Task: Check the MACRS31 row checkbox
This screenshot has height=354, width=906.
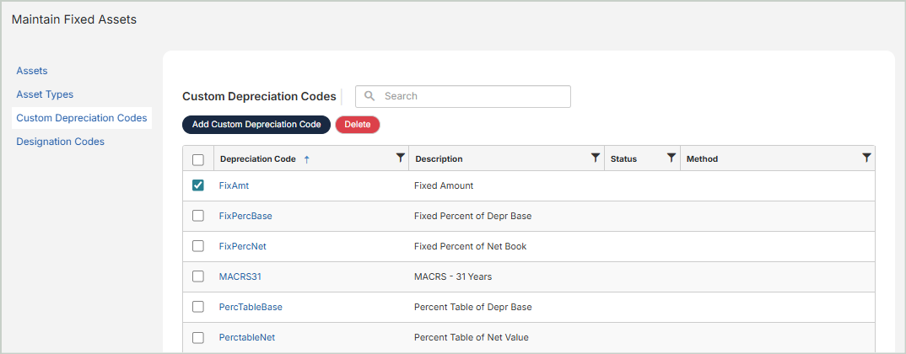Action: click(198, 276)
